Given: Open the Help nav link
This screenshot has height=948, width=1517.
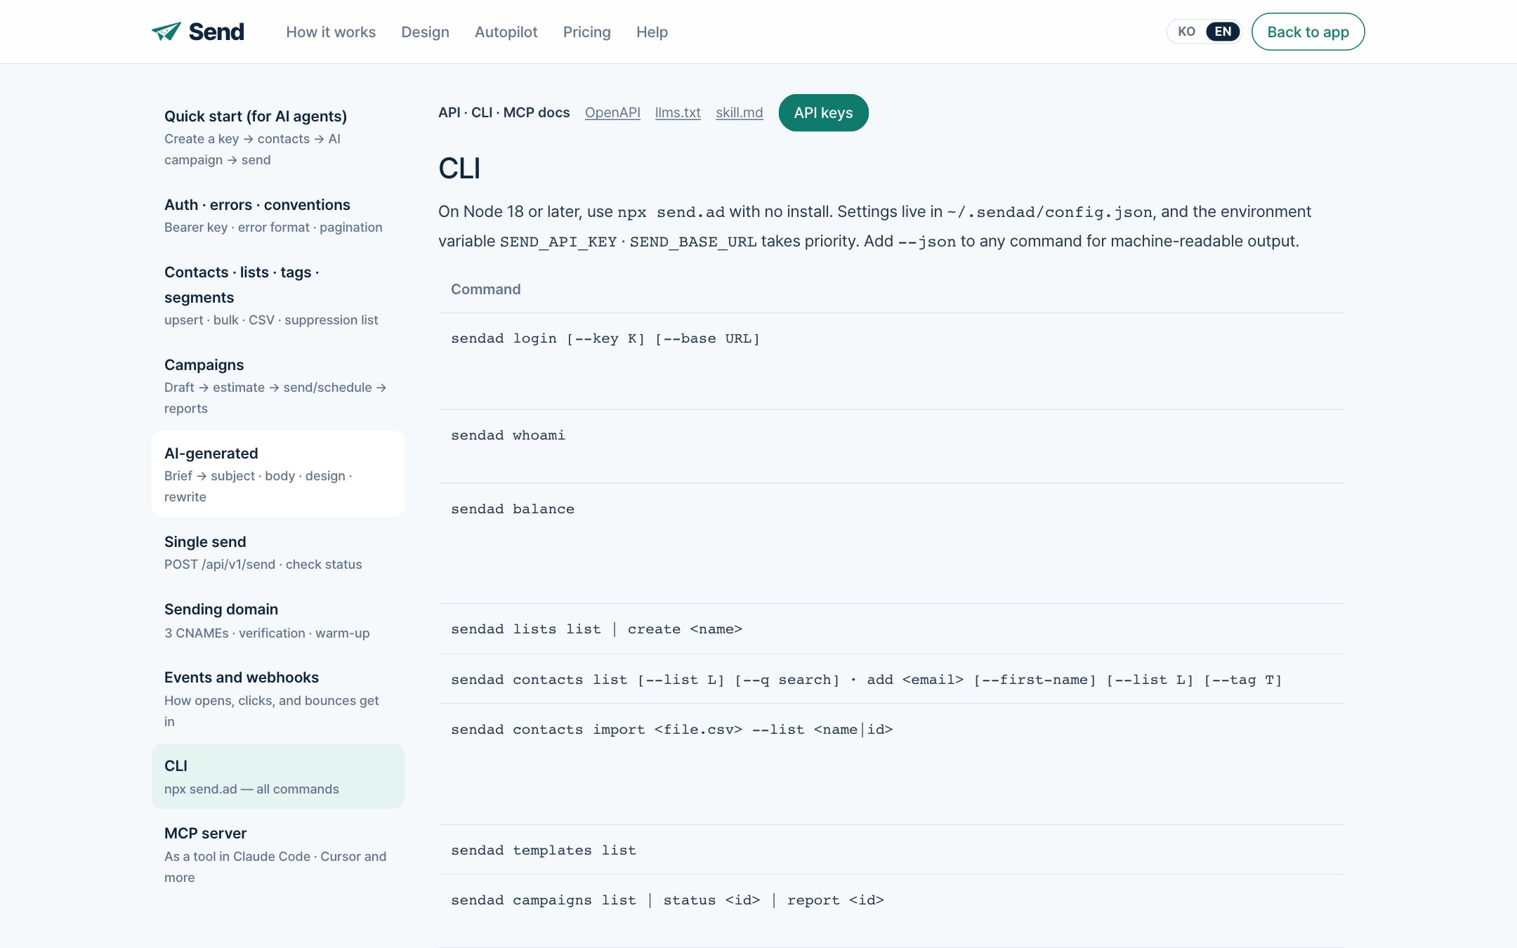Looking at the screenshot, I should [652, 32].
